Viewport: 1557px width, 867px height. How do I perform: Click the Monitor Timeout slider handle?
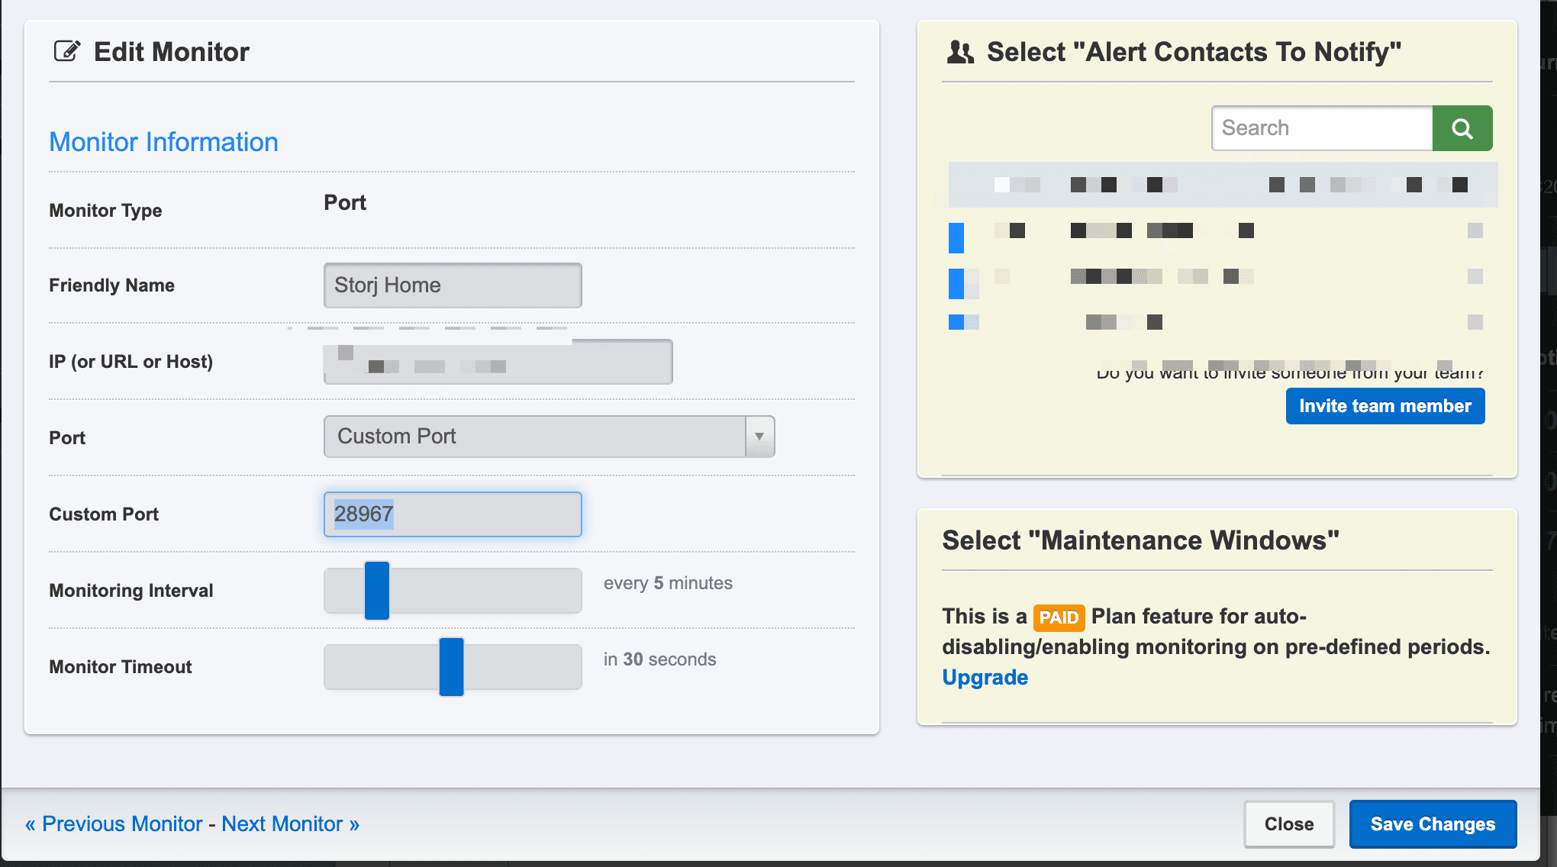pos(451,667)
